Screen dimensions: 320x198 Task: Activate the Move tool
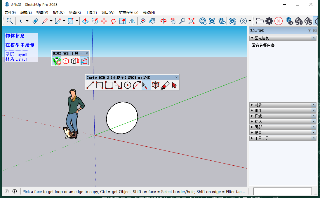point(104,21)
